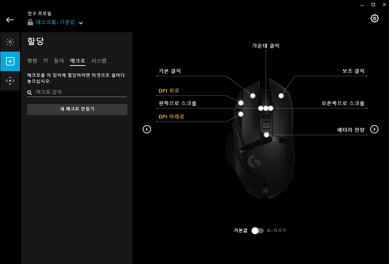Select the DPI 아래로 button dot on mouse

[240, 114]
